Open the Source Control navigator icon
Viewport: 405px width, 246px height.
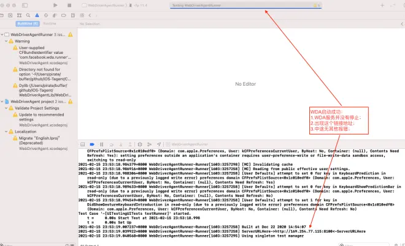point(10,15)
